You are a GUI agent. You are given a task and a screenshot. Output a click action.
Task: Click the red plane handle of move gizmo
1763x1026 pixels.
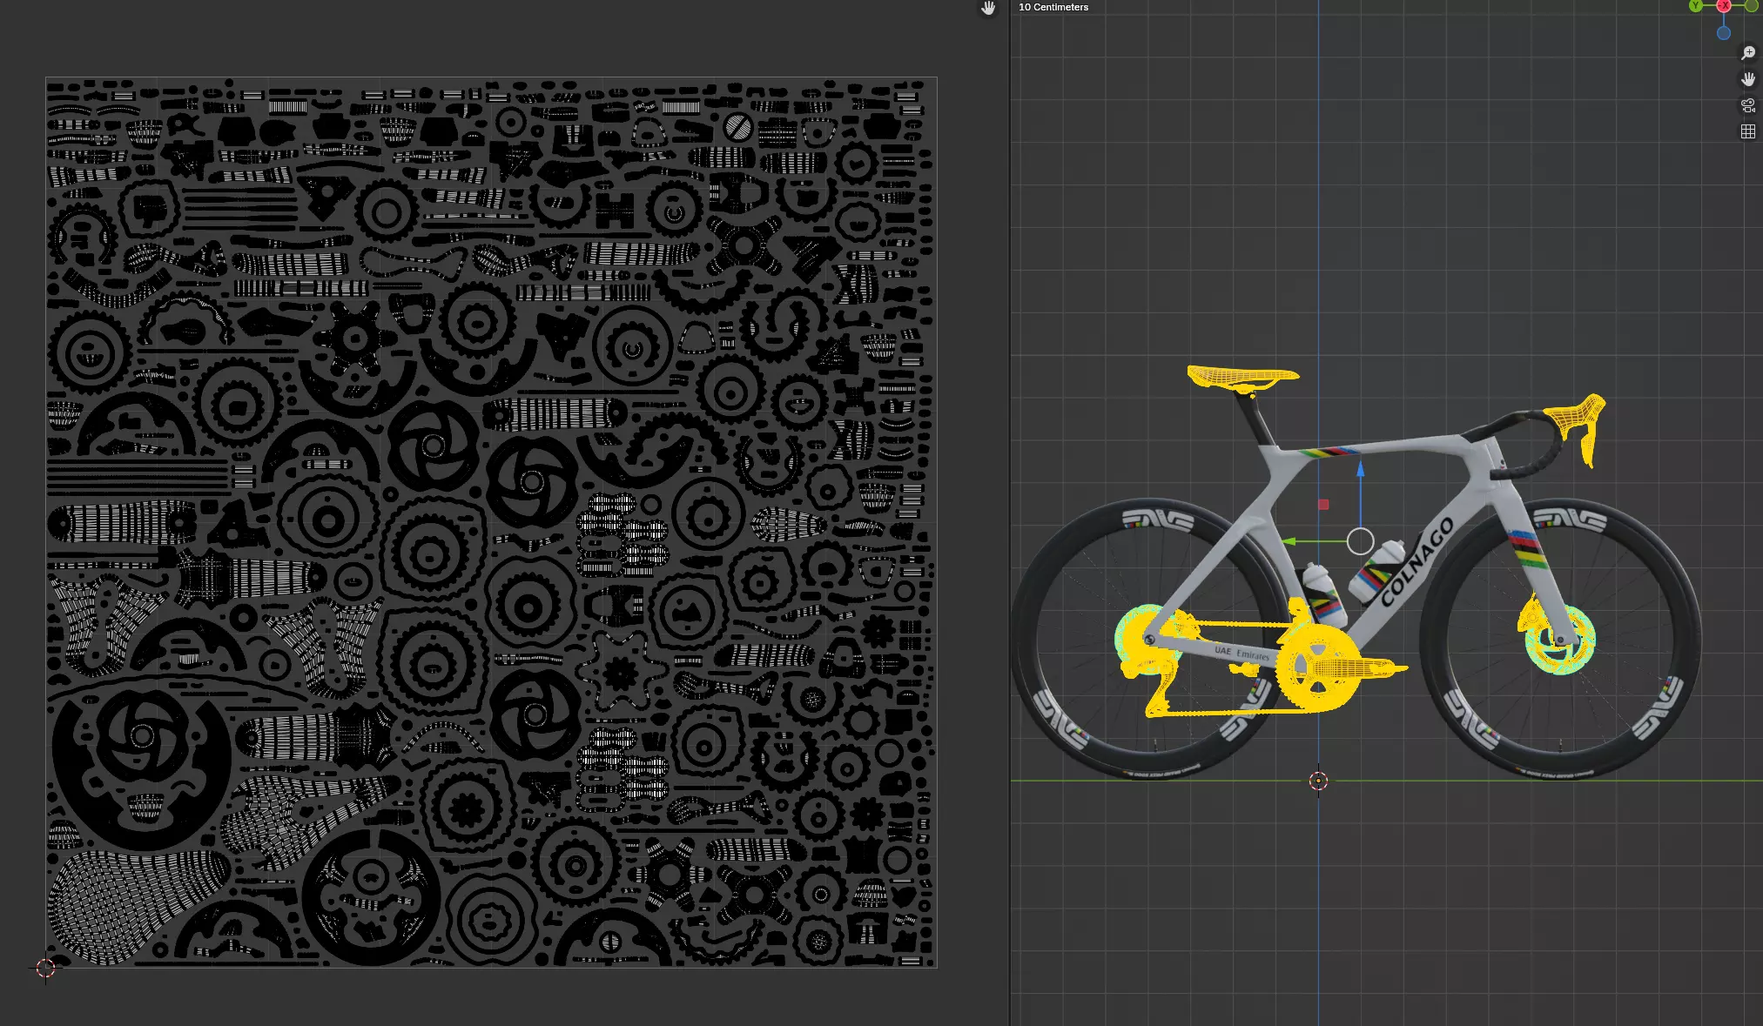[1323, 505]
